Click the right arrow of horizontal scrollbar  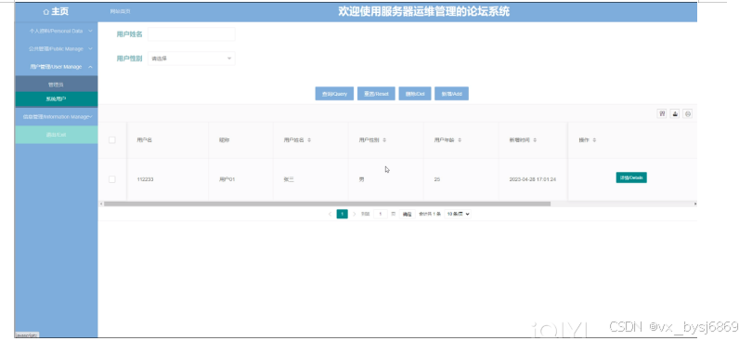(695, 203)
